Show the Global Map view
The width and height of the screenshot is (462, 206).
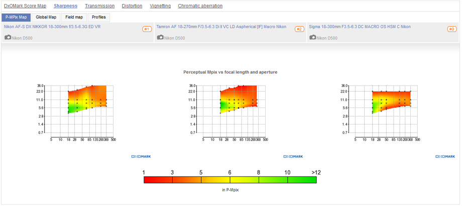tap(46, 17)
